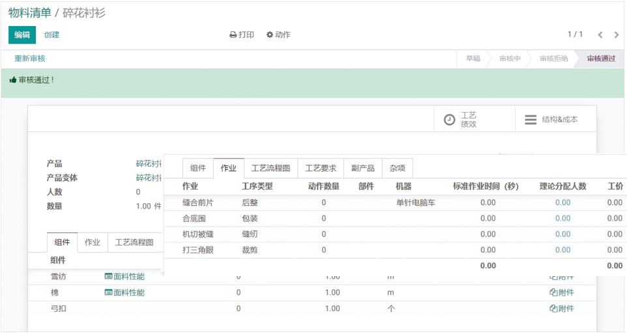The width and height of the screenshot is (627, 334).
Task: Switch to the 副产品 tab
Action: coord(362,168)
